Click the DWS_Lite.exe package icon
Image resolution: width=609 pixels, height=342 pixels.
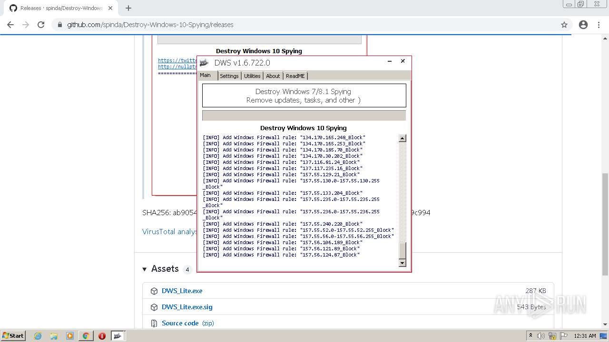coord(154,291)
